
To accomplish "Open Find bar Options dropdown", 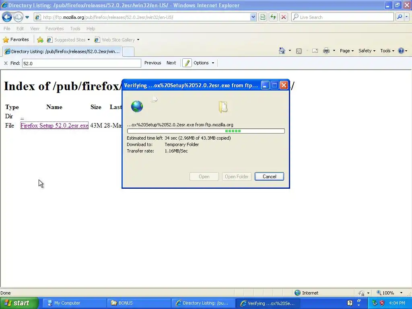I will click(x=204, y=63).
